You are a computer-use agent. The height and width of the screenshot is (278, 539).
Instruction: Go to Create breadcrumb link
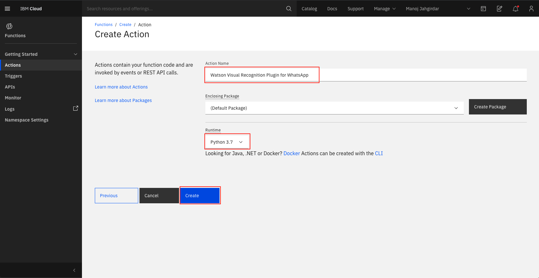125,25
